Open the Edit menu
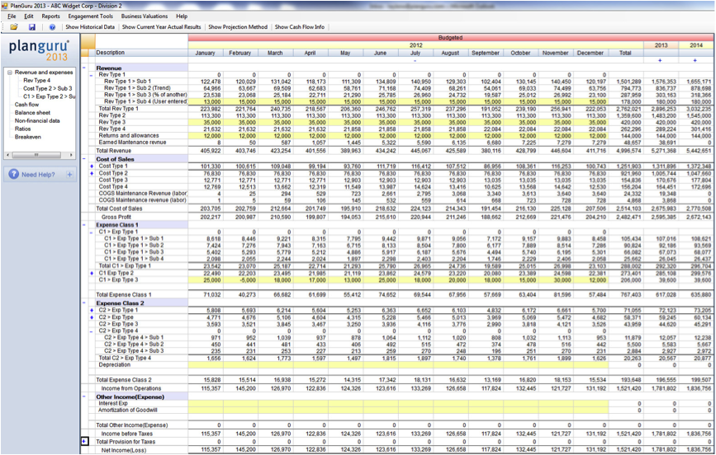The image size is (716, 455). tap(29, 16)
